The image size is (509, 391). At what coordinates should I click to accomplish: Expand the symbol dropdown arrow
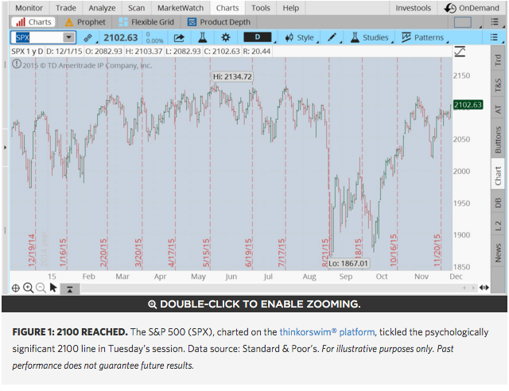69,37
